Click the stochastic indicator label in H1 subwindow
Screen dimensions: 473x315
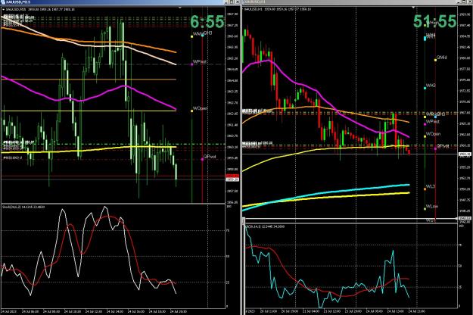point(265,226)
